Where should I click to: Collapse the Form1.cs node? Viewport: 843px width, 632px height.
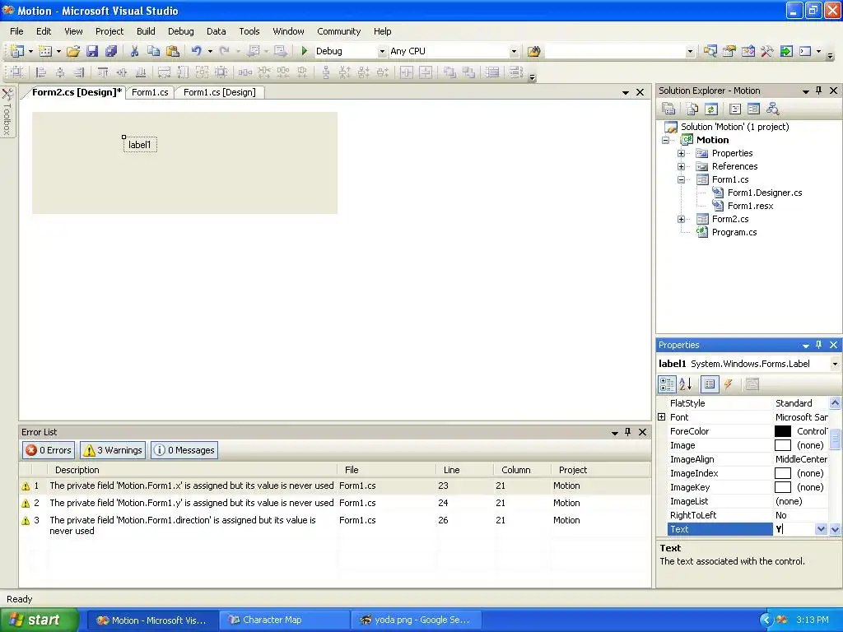tap(681, 179)
